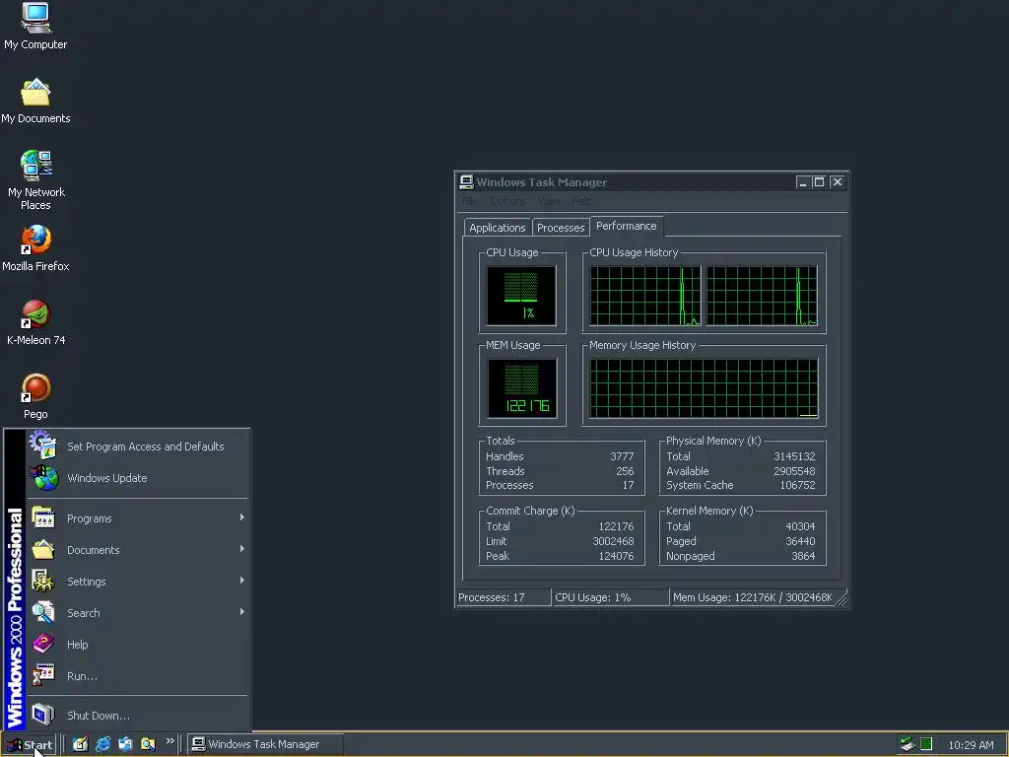1009x757 pixels.
Task: Open the Options menu in Task Manager
Action: [x=508, y=201]
